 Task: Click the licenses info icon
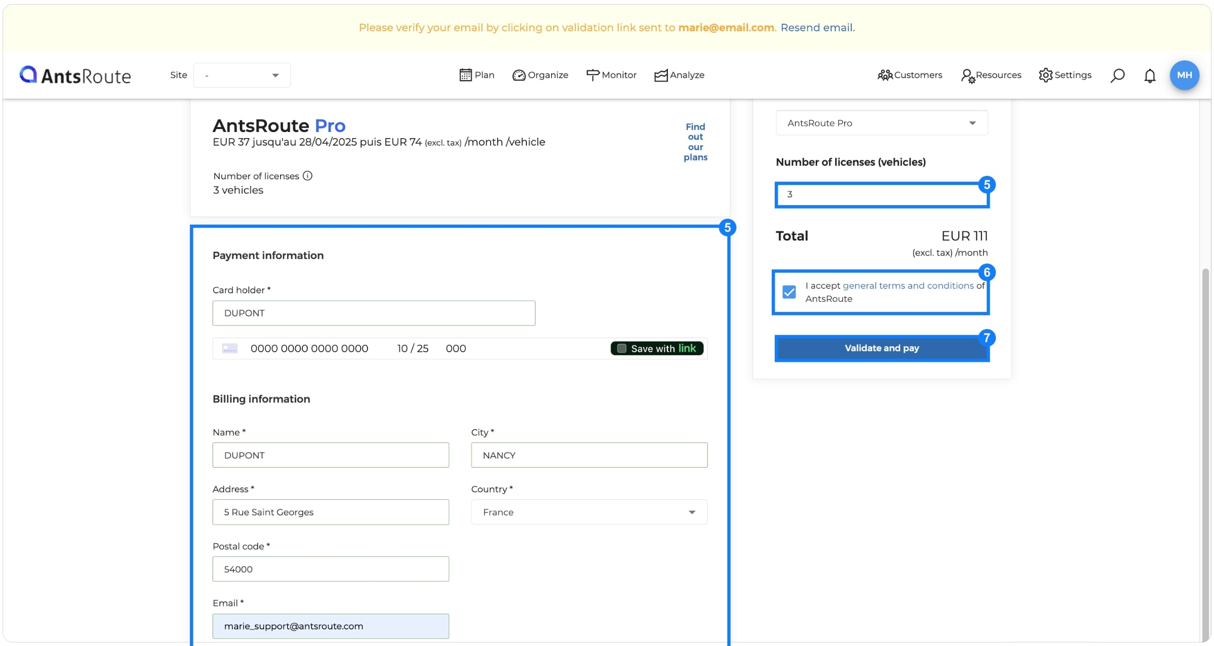pos(307,176)
